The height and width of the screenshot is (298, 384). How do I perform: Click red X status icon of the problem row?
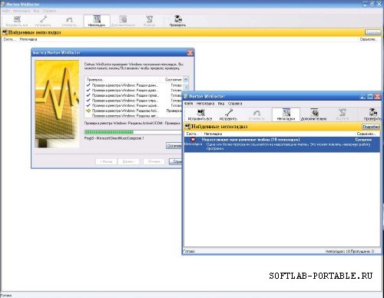click(x=193, y=139)
